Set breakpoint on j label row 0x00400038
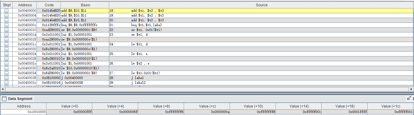This screenshot has height=115, width=414. click(6, 78)
